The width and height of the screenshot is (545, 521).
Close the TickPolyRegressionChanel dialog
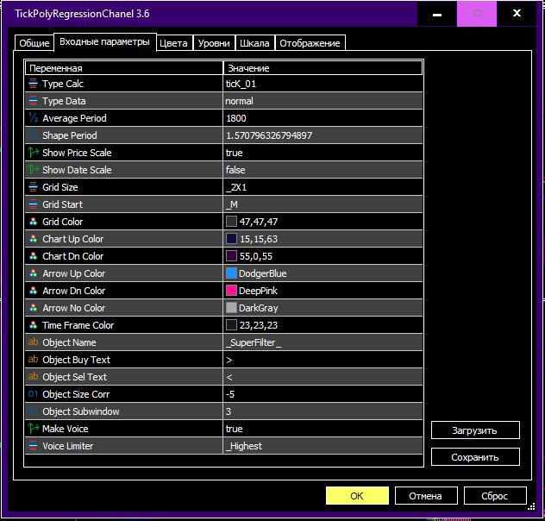[517, 14]
